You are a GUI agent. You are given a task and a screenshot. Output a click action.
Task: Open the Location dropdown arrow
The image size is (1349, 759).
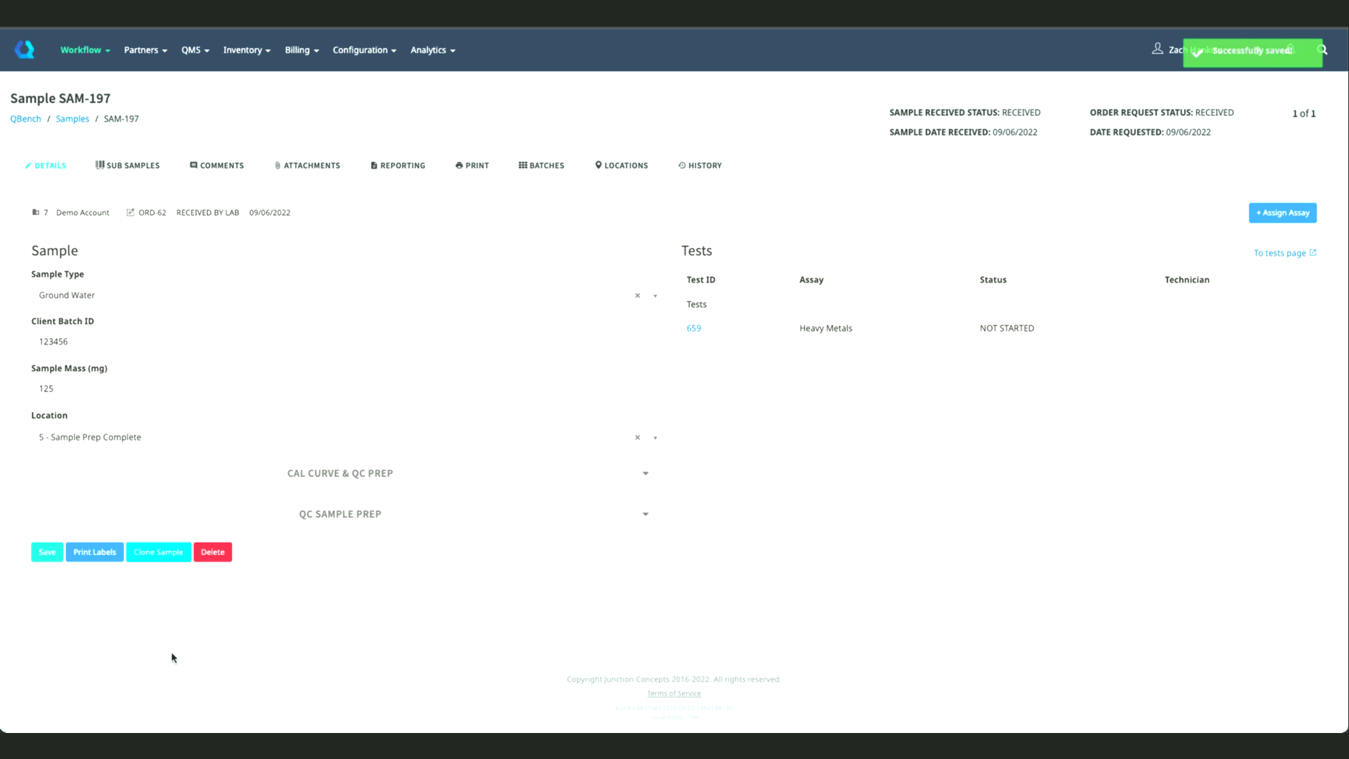coord(655,438)
